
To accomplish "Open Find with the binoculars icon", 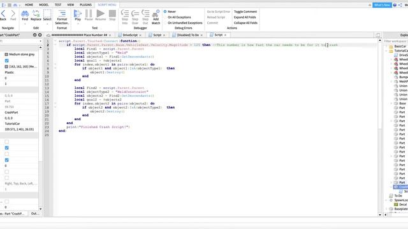I will point(25,13).
